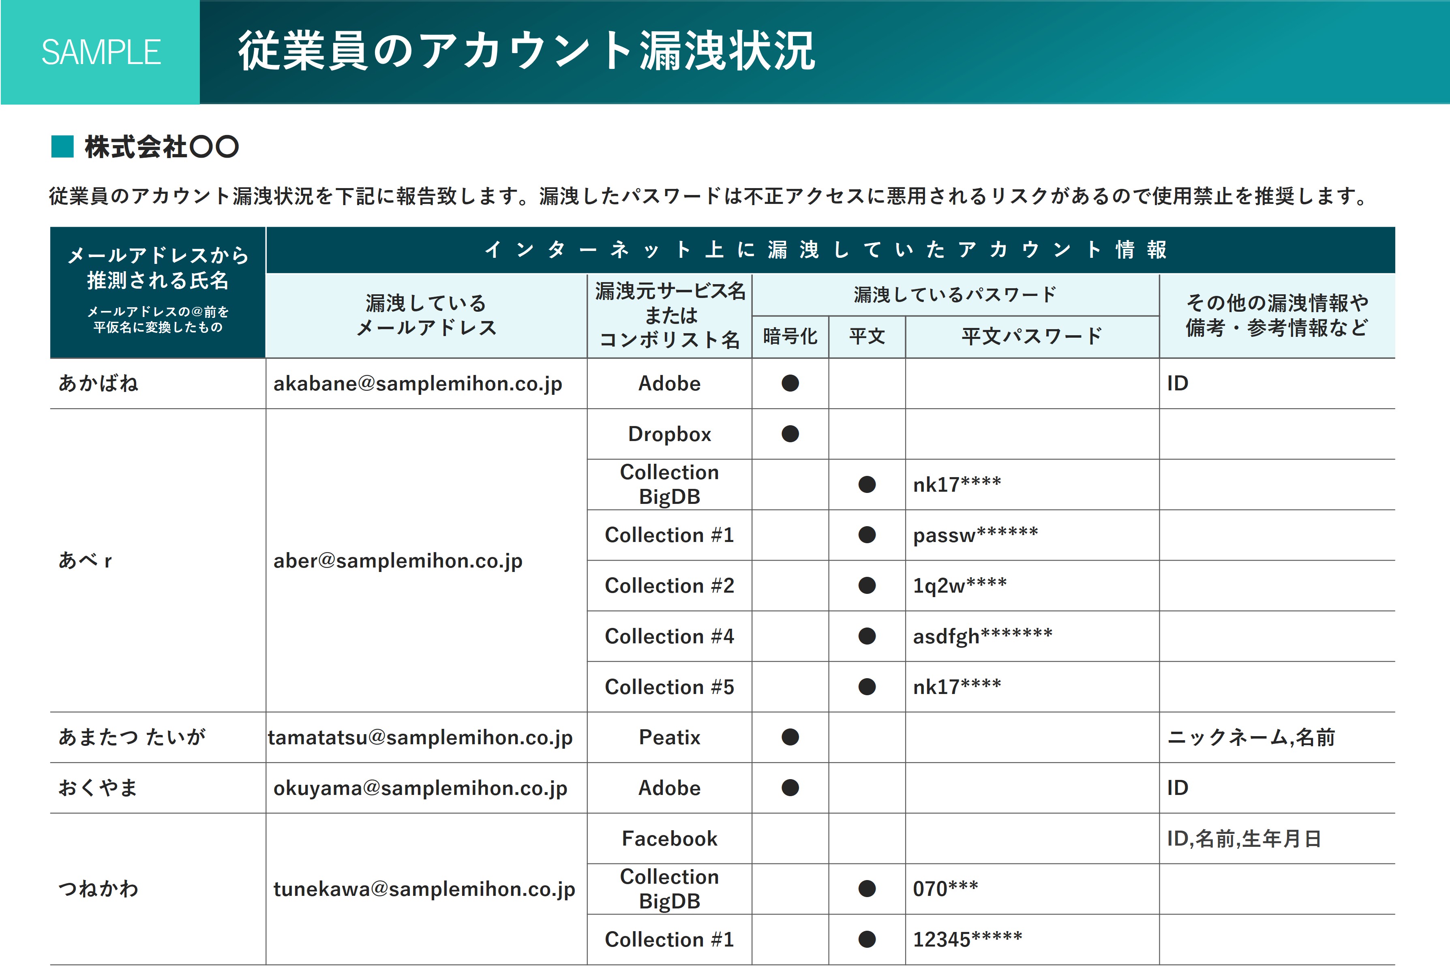Image resolution: width=1450 pixels, height=966 pixels.
Task: Click the Collection #4 cell
Action: pyautogui.click(x=670, y=636)
